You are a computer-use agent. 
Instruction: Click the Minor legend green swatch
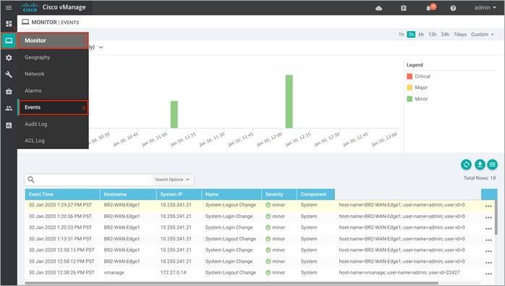click(409, 99)
